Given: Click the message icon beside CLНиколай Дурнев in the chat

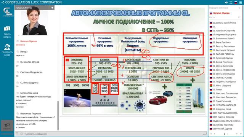Looking at the screenshot, I should coord(18,62).
